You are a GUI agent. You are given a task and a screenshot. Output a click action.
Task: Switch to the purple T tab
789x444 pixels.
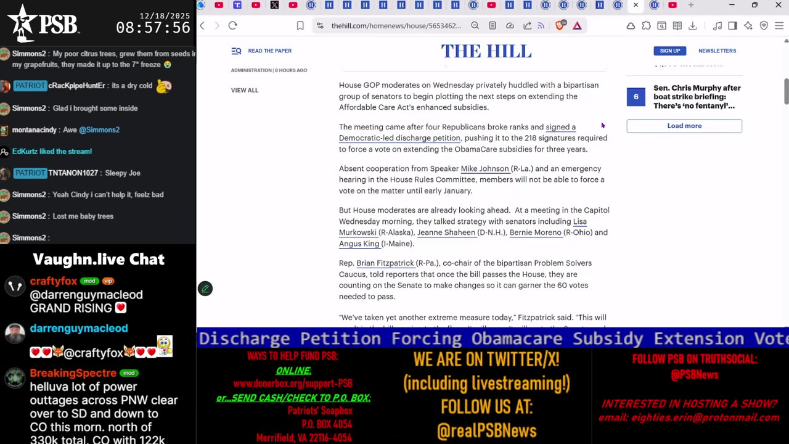237,5
